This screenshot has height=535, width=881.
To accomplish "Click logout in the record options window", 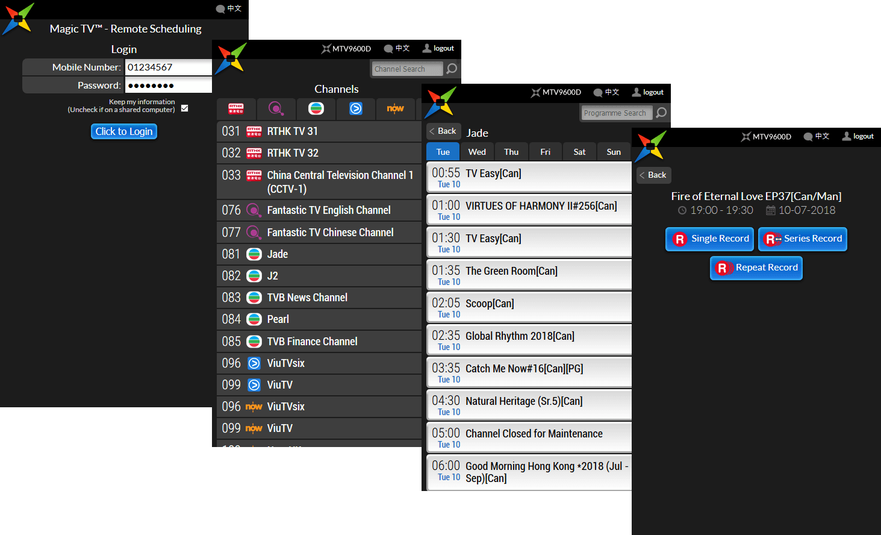I will (x=858, y=136).
